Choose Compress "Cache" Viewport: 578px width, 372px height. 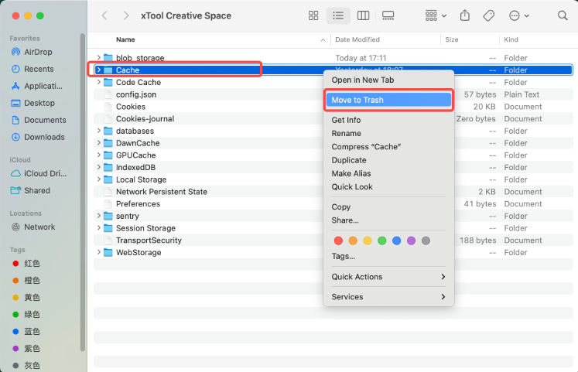tap(388, 147)
